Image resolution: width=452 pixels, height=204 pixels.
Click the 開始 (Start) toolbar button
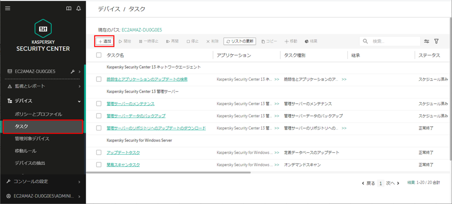pyautogui.click(x=125, y=41)
